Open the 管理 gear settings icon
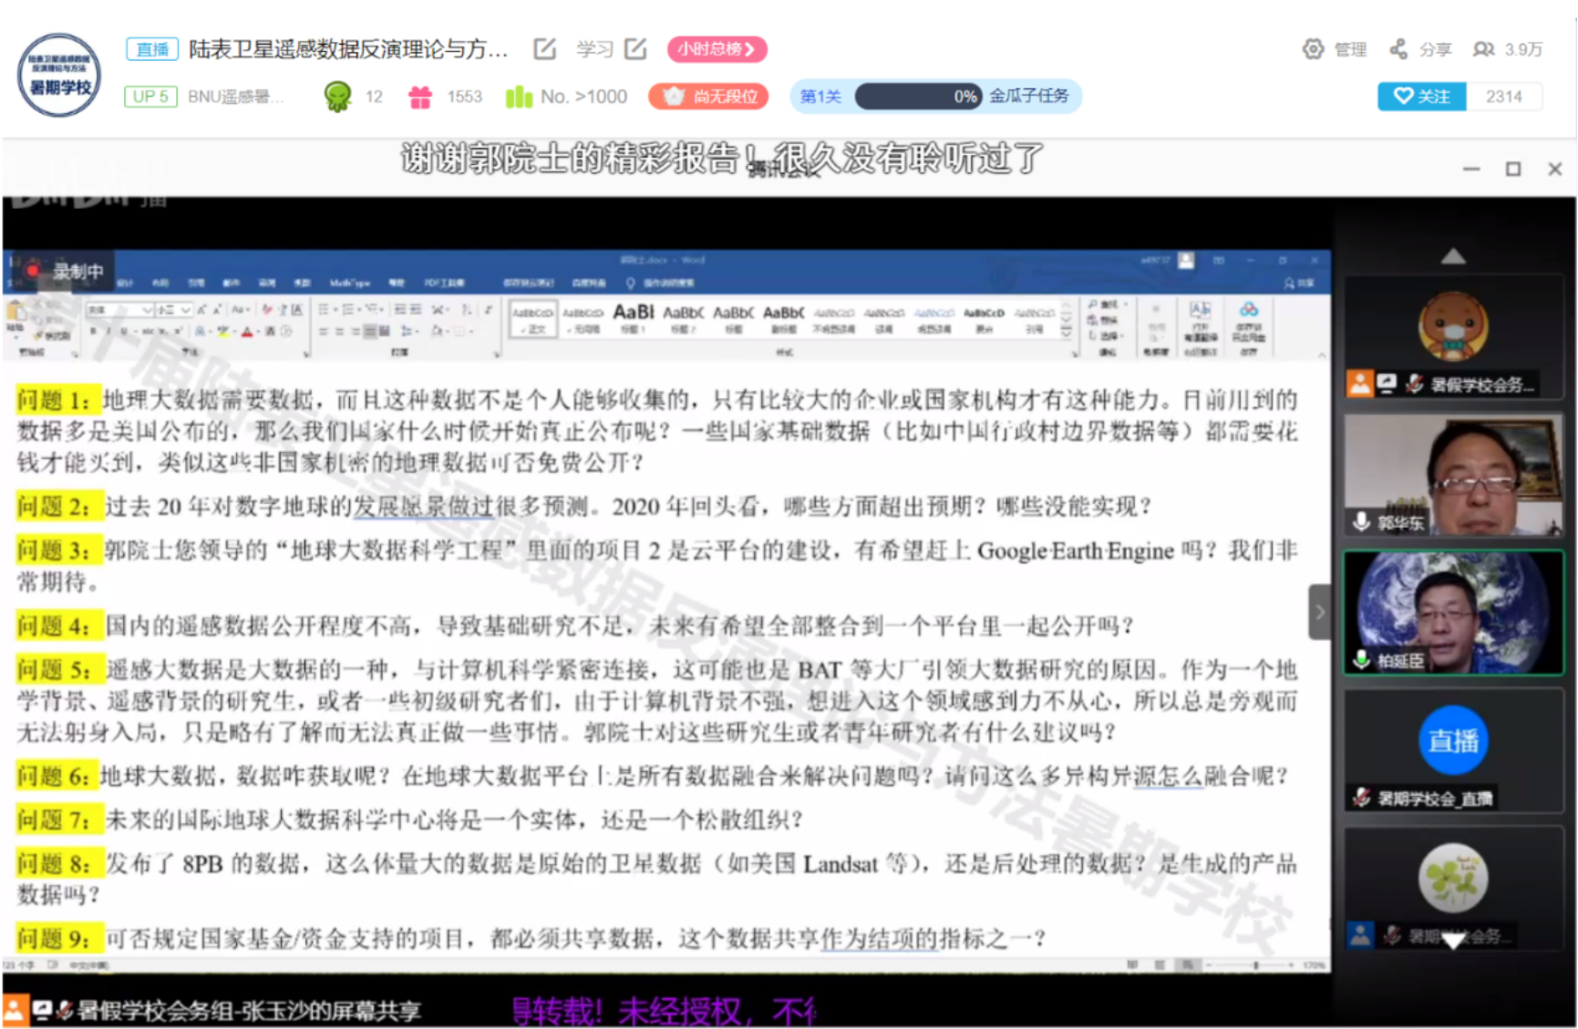The image size is (1578, 1029). 1313,49
